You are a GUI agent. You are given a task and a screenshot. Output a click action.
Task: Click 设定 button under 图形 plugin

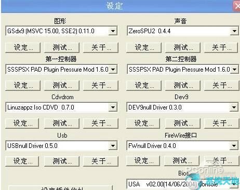point(23,47)
